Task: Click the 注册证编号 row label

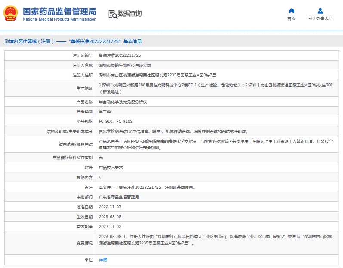Action: [x=83, y=55]
